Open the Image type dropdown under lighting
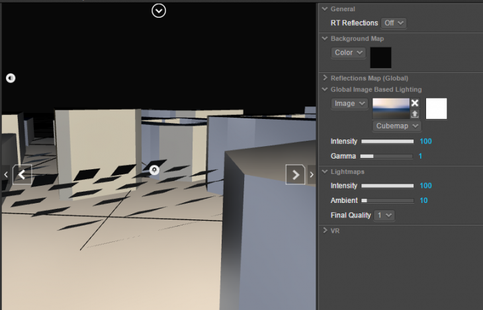The height and width of the screenshot is (310, 483). click(x=349, y=104)
